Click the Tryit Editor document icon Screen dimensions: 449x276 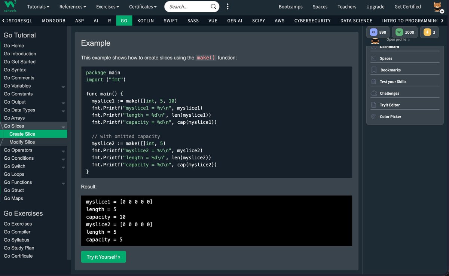(373, 105)
